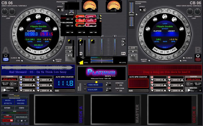Click the Deck B LENGTH loop knob

(x=197, y=12)
